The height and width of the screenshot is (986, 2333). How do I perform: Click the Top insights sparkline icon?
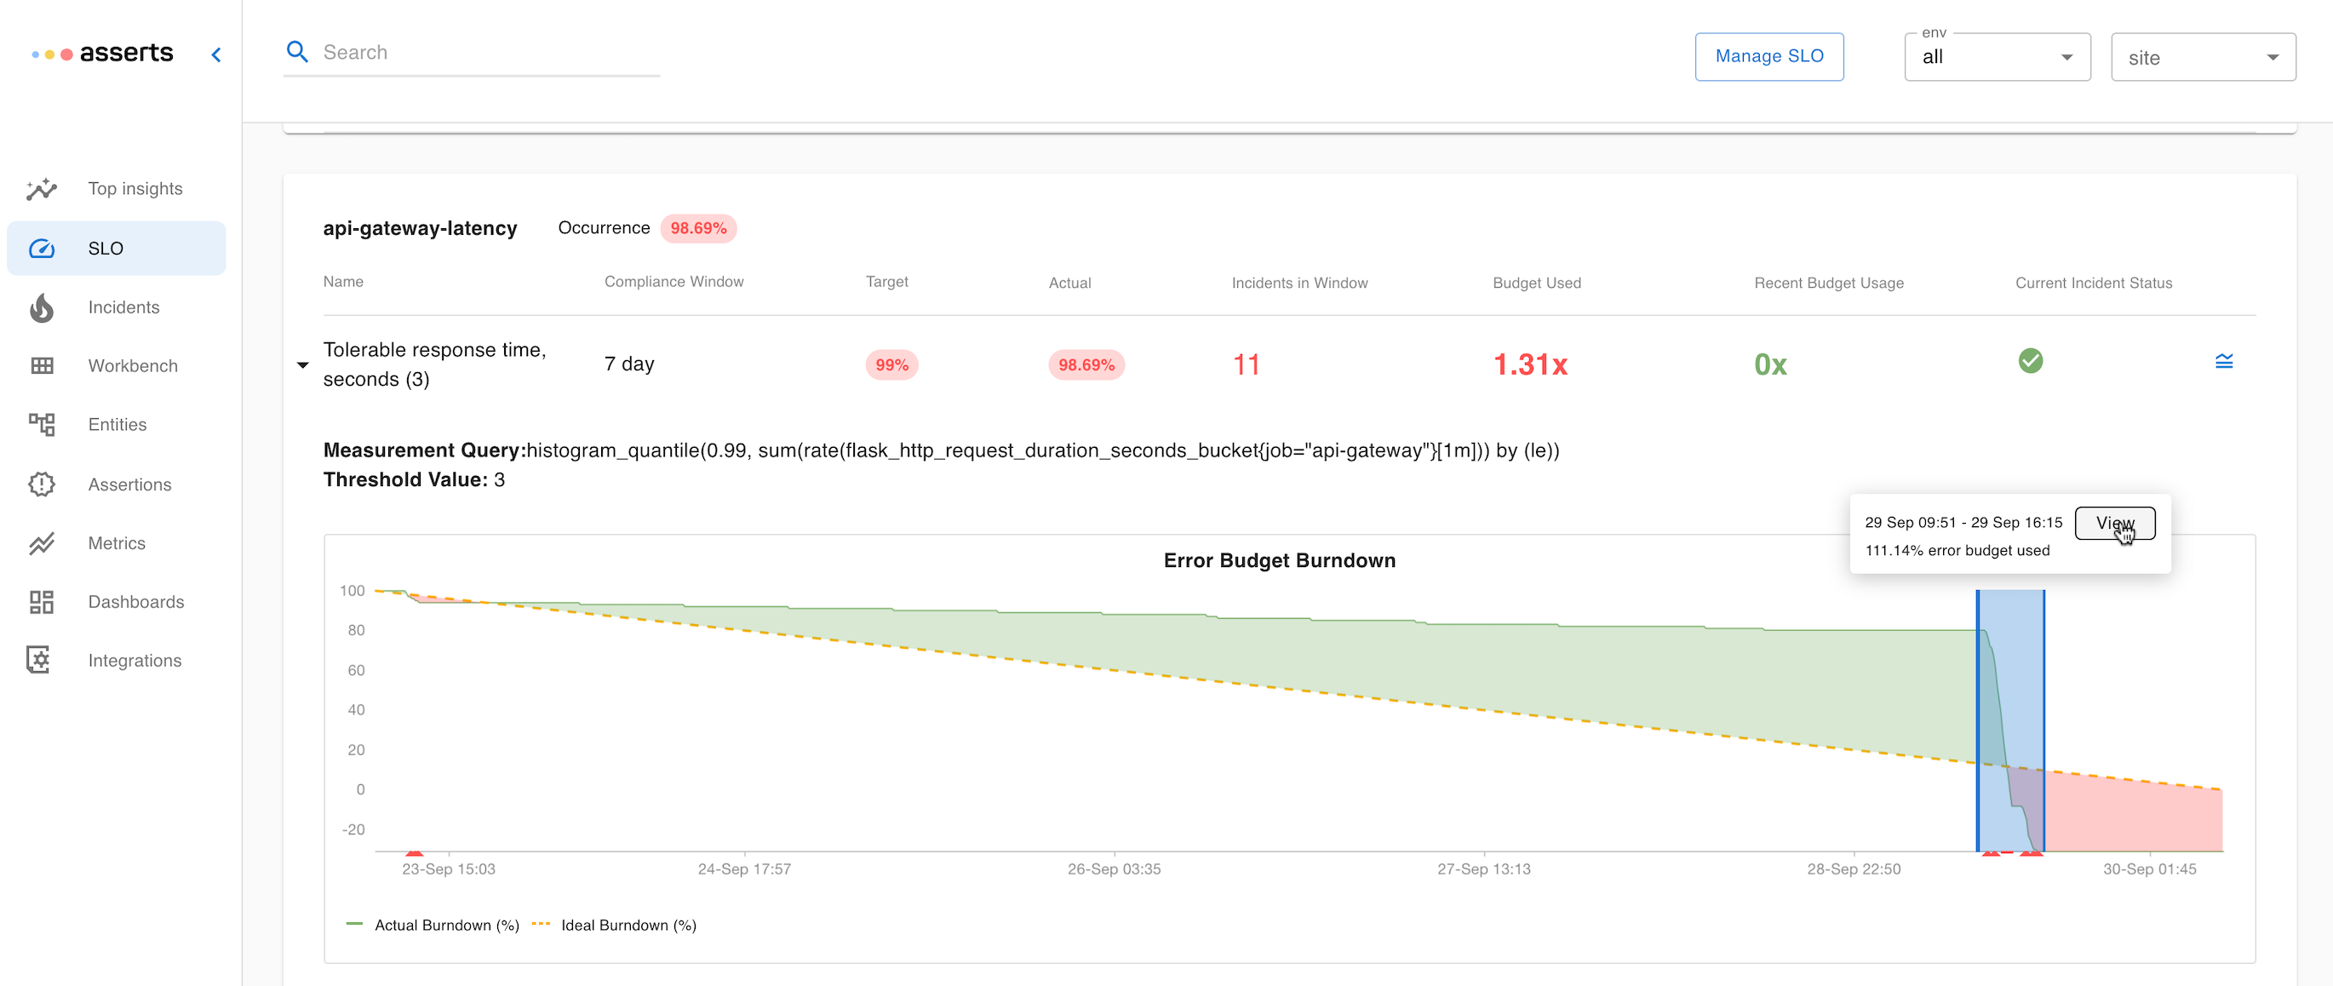point(42,189)
